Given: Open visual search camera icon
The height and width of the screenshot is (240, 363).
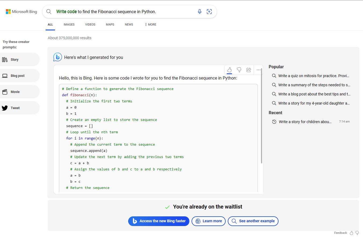Looking at the screenshot, I should click(x=209, y=12).
